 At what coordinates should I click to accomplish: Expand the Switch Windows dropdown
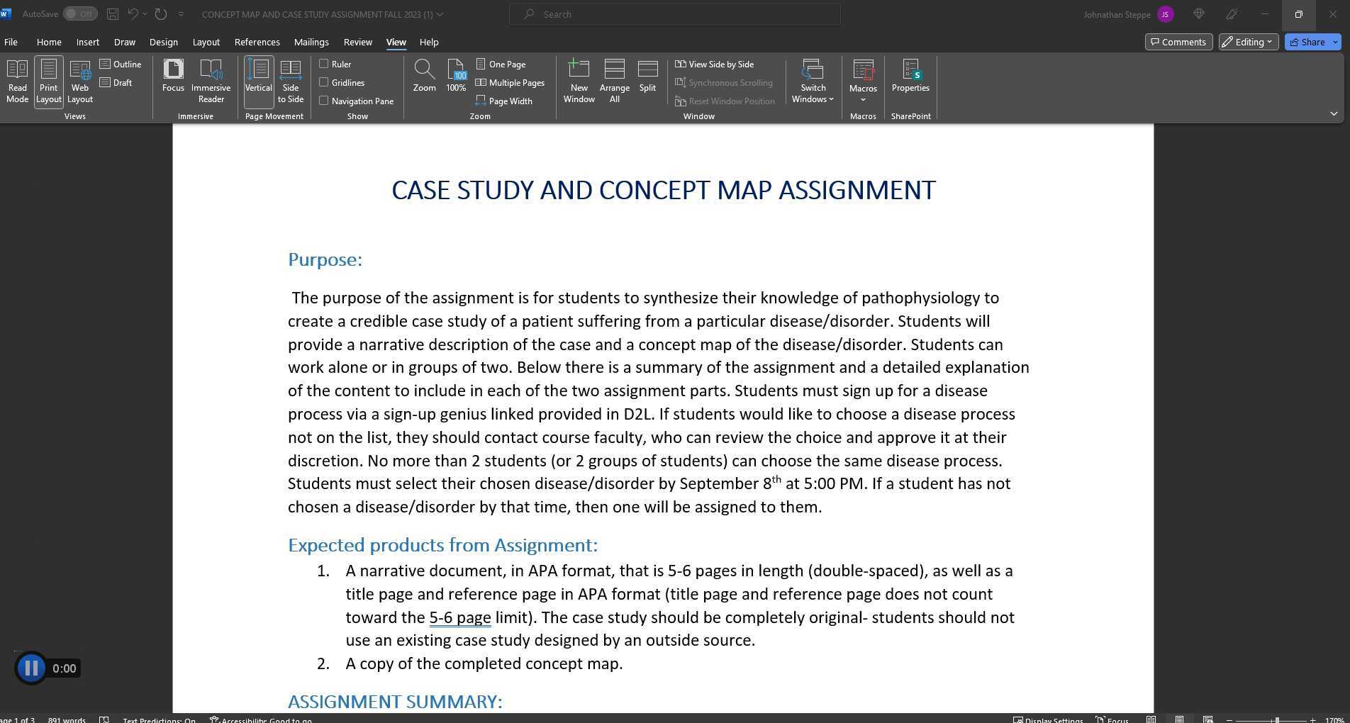coord(813,80)
